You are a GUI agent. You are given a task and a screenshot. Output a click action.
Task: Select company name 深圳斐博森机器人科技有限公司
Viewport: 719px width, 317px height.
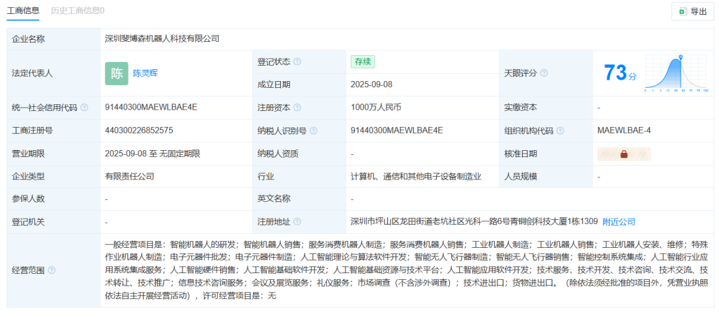pos(162,39)
